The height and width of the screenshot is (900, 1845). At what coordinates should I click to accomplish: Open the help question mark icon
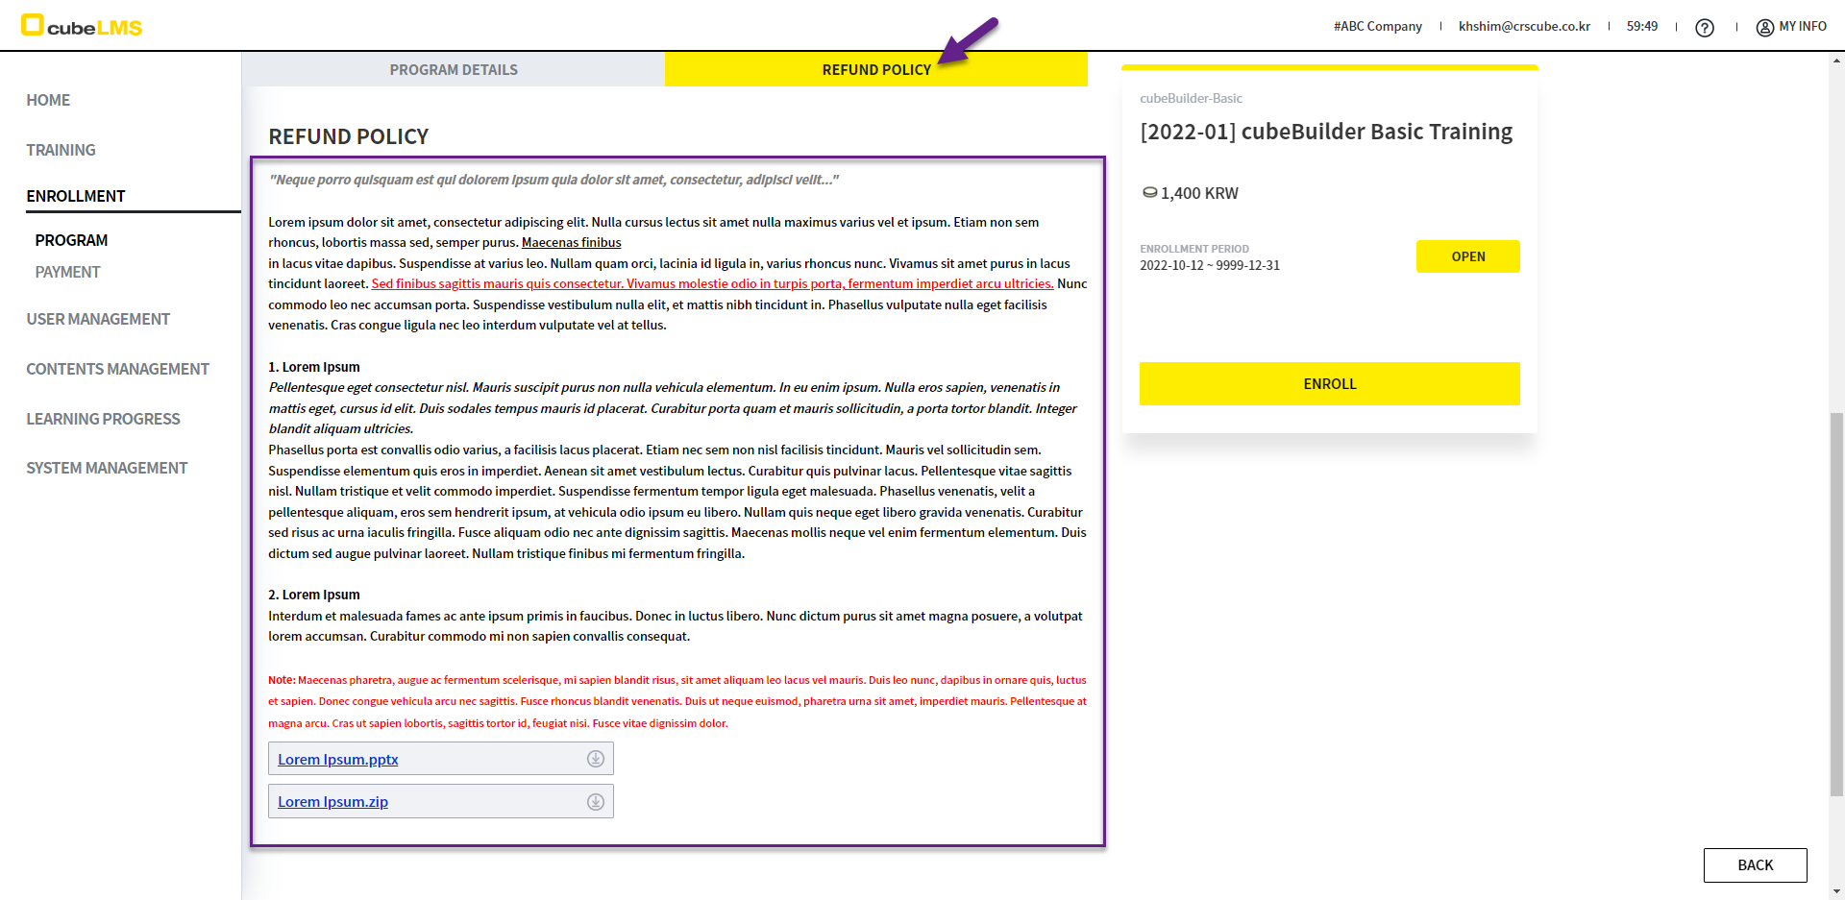point(1704,28)
